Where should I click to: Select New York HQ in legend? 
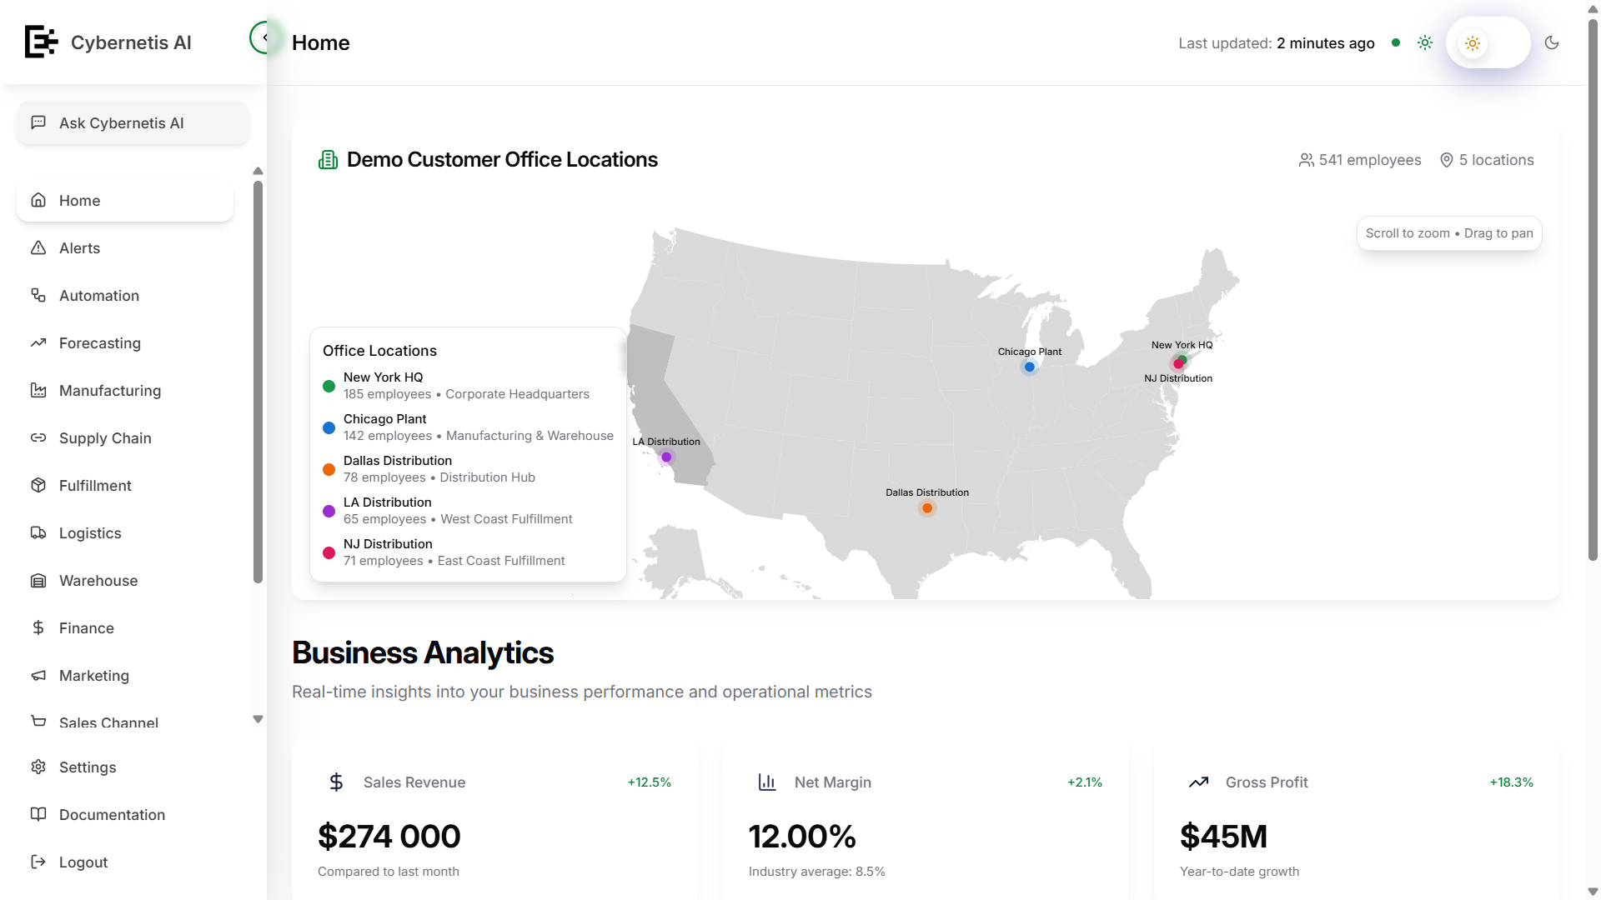383,377
